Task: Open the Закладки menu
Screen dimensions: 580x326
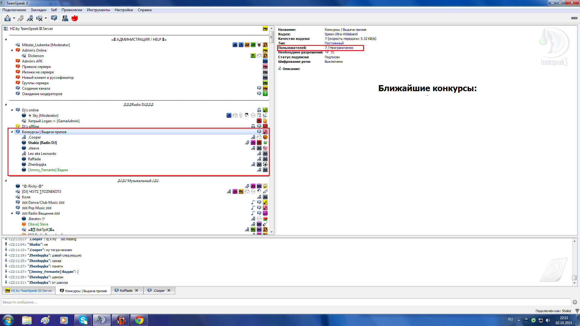Action: pos(38,10)
